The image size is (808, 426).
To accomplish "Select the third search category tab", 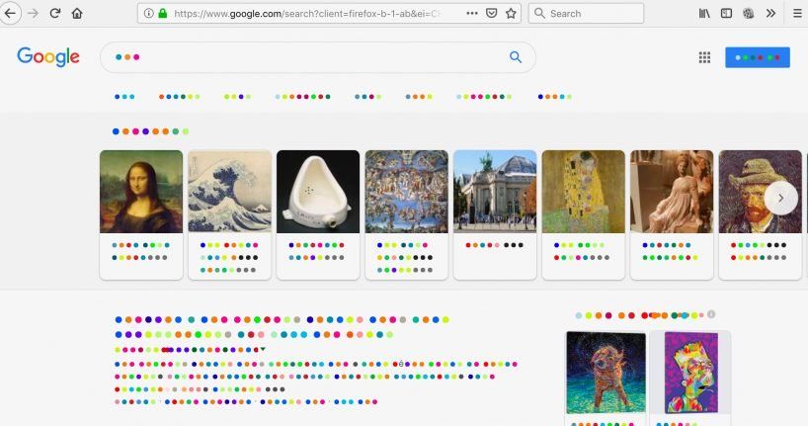I will (x=237, y=97).
